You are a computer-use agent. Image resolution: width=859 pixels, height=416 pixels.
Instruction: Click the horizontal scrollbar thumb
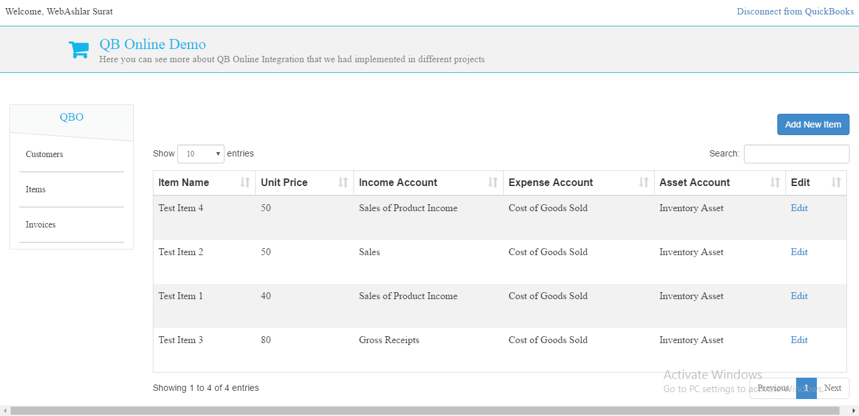coord(425,411)
